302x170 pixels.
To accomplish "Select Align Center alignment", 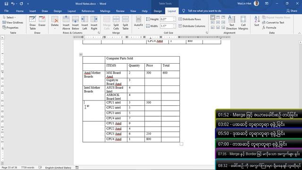I will 218,23.
